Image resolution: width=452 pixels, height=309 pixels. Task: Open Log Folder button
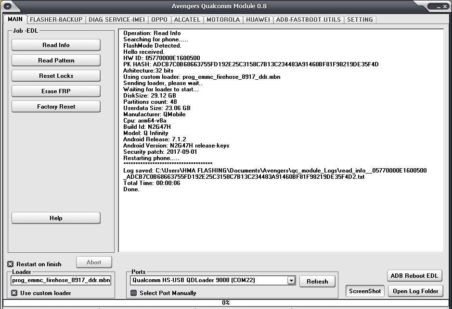(415, 291)
